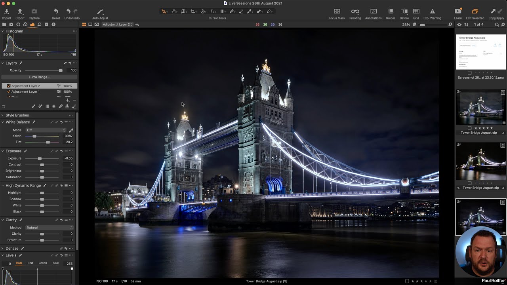The width and height of the screenshot is (507, 285).
Task: Select the Zoom loupe cursor tool
Action: pyautogui.click(x=184, y=11)
